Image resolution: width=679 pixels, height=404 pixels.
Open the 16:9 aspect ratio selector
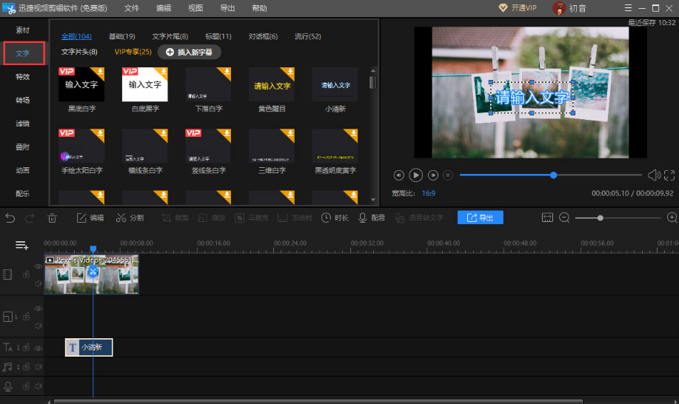tap(428, 193)
